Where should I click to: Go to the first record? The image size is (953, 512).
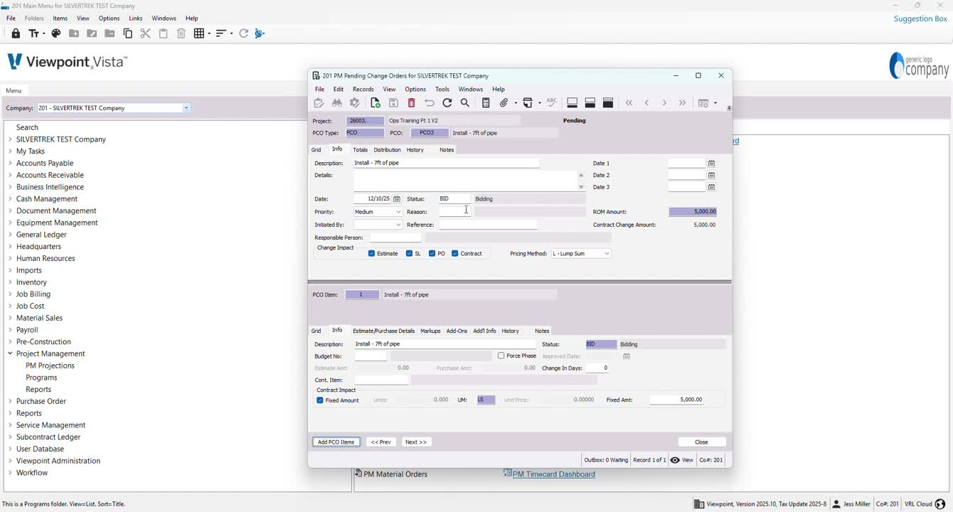pyautogui.click(x=629, y=103)
